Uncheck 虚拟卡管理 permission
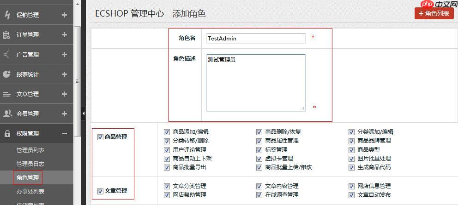 click(x=259, y=159)
